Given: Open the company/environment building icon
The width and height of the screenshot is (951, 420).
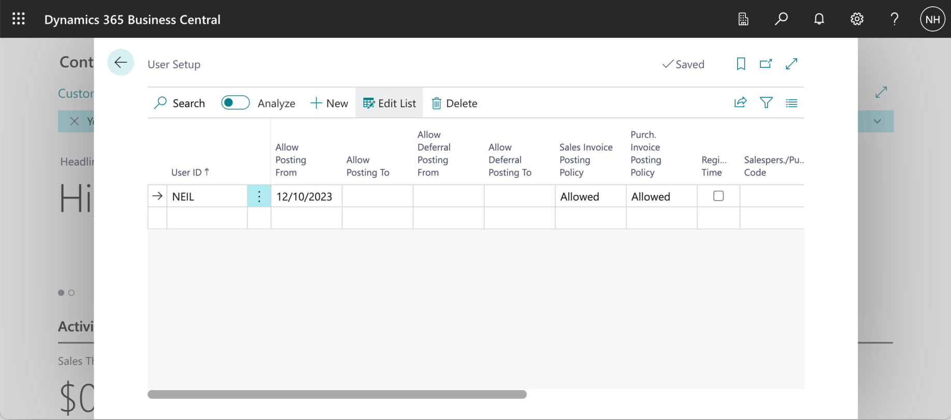Looking at the screenshot, I should point(743,19).
